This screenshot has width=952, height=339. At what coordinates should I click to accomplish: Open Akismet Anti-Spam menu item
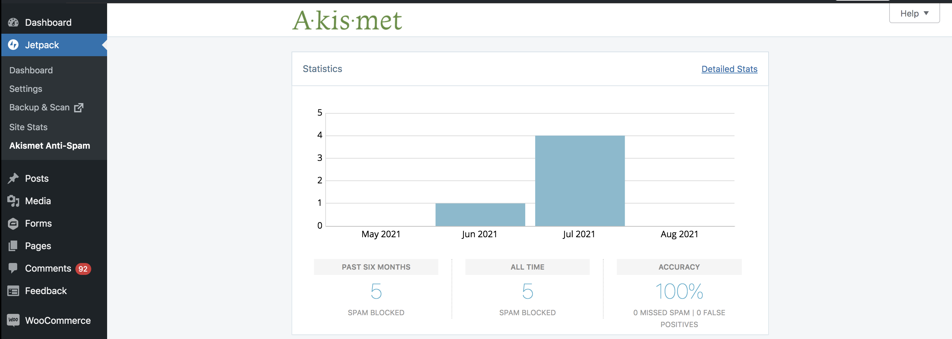[50, 145]
